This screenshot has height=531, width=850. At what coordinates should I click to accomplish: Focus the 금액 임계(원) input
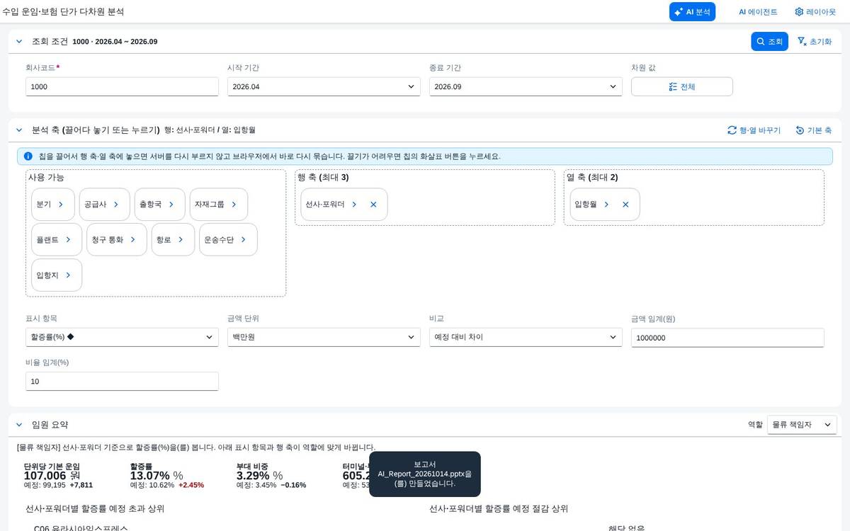[727, 338]
